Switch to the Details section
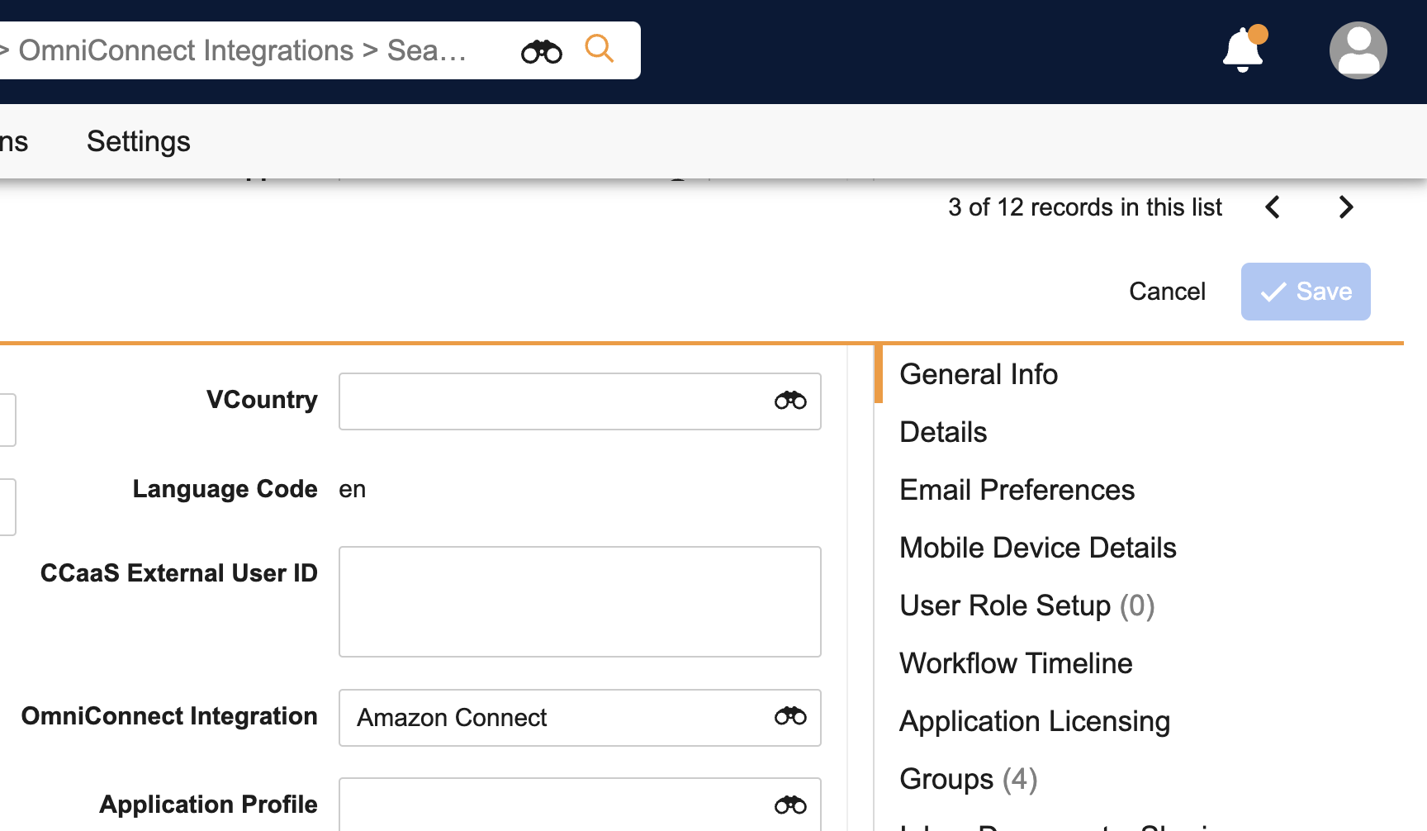This screenshot has height=831, width=1427. click(943, 432)
